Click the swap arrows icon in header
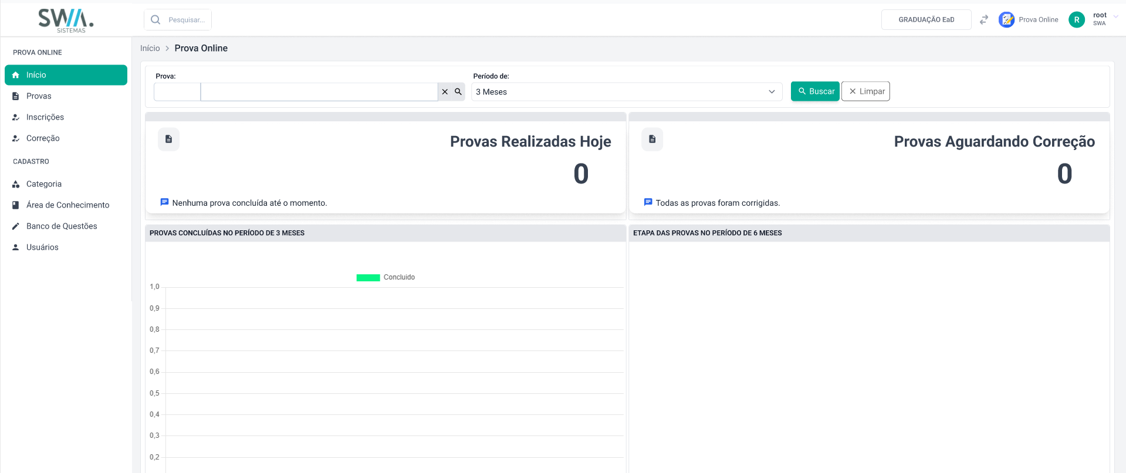 [984, 20]
